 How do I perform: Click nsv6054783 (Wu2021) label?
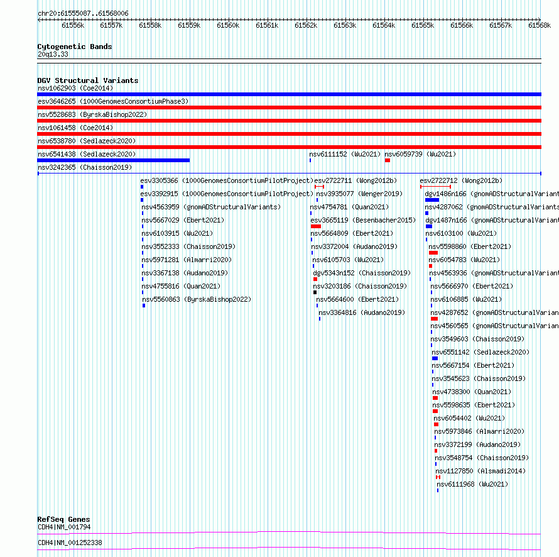(464, 260)
